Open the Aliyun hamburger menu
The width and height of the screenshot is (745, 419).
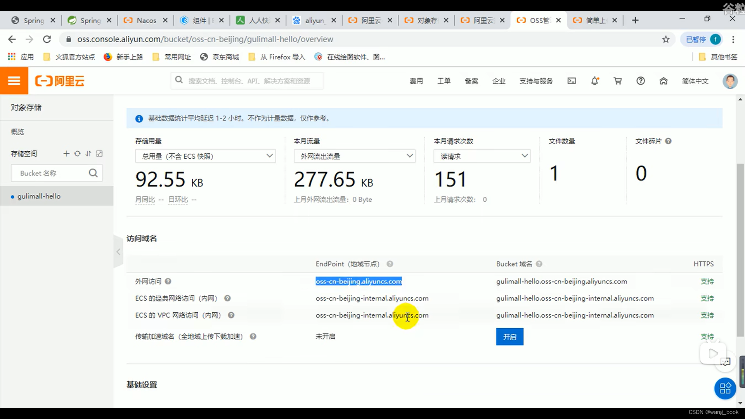click(x=14, y=81)
